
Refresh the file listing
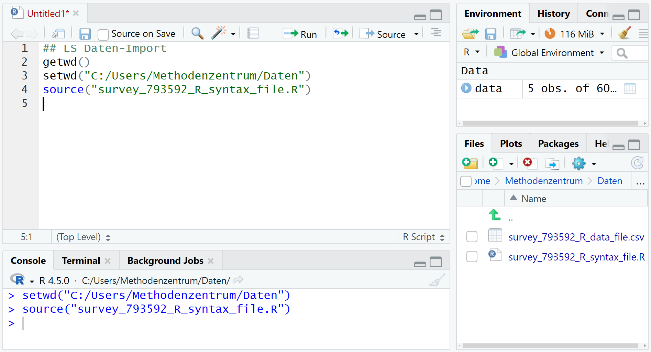(637, 163)
